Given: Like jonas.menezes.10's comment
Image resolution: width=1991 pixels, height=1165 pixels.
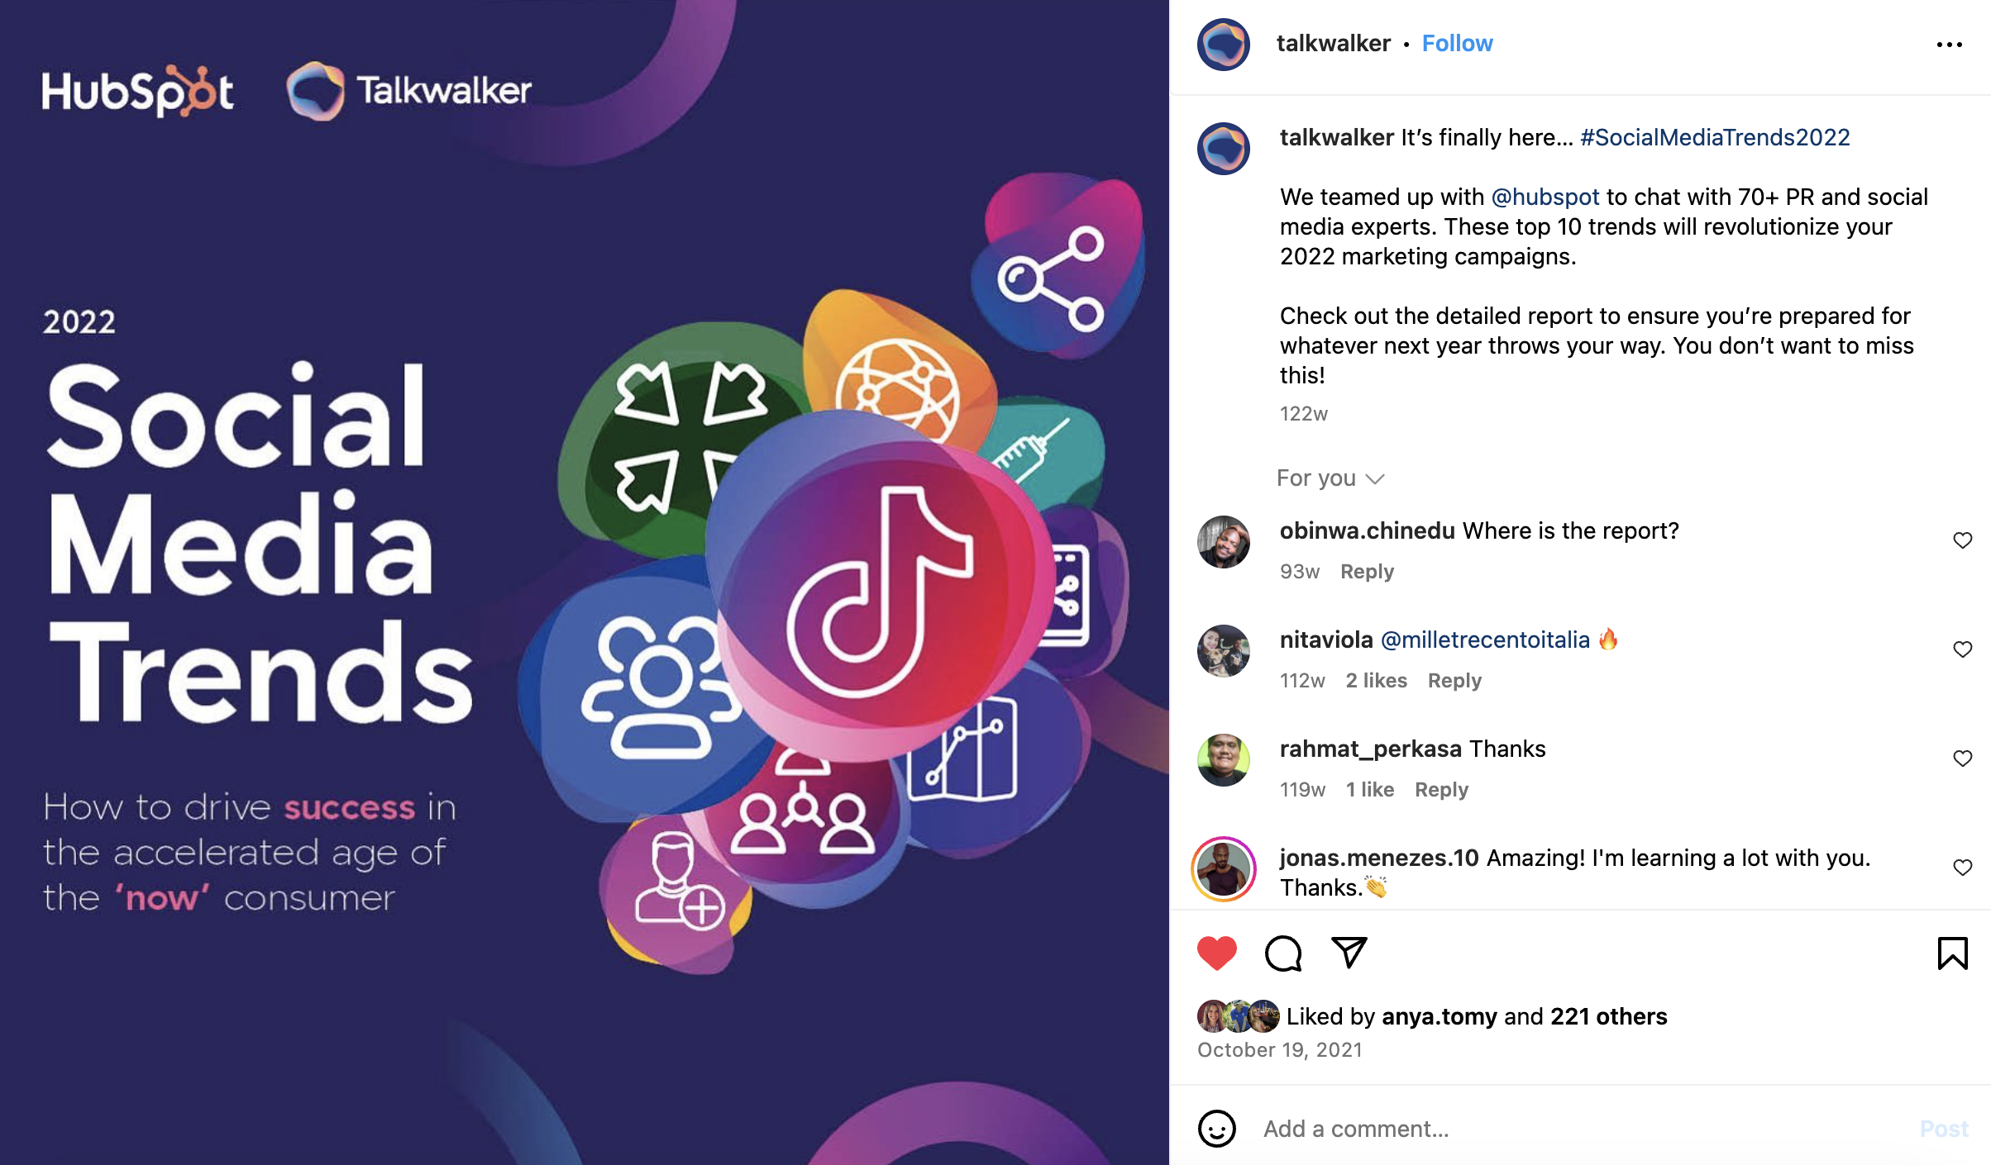Looking at the screenshot, I should point(1962,868).
